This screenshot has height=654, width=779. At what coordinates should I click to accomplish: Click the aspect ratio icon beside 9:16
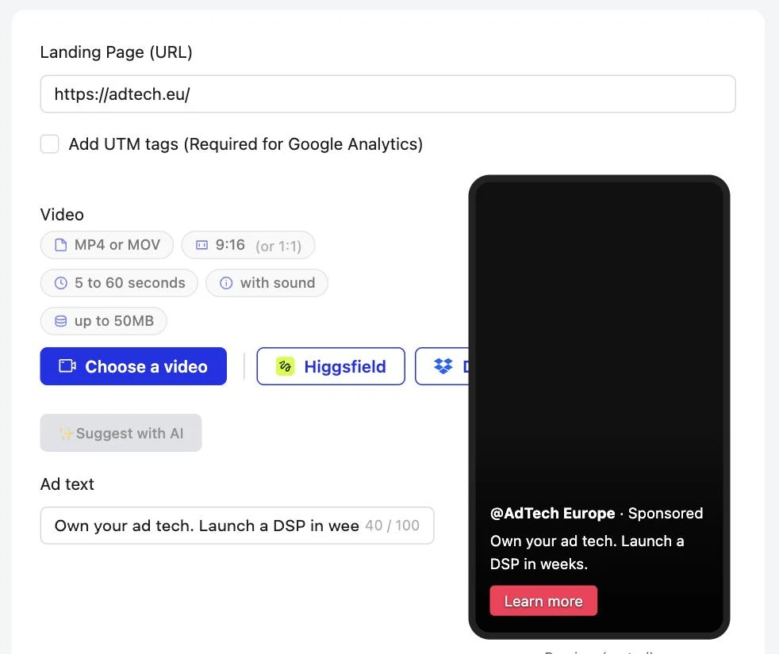coord(201,245)
